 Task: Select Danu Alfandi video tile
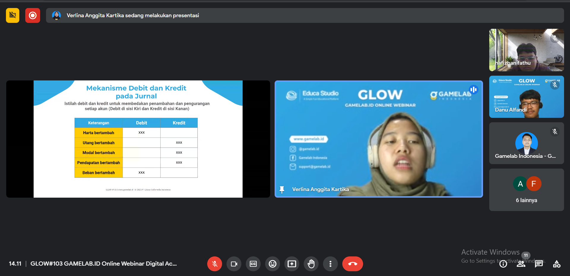[527, 97]
